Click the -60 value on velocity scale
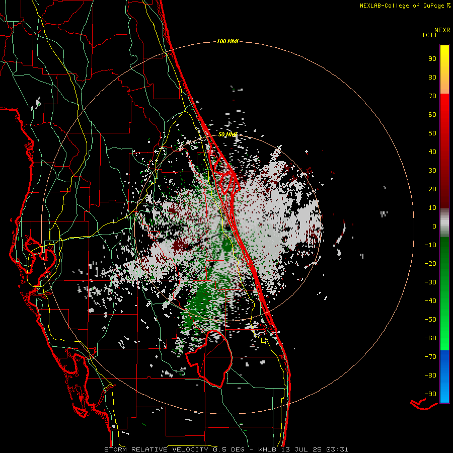The height and width of the screenshot is (453, 453). coord(430,338)
